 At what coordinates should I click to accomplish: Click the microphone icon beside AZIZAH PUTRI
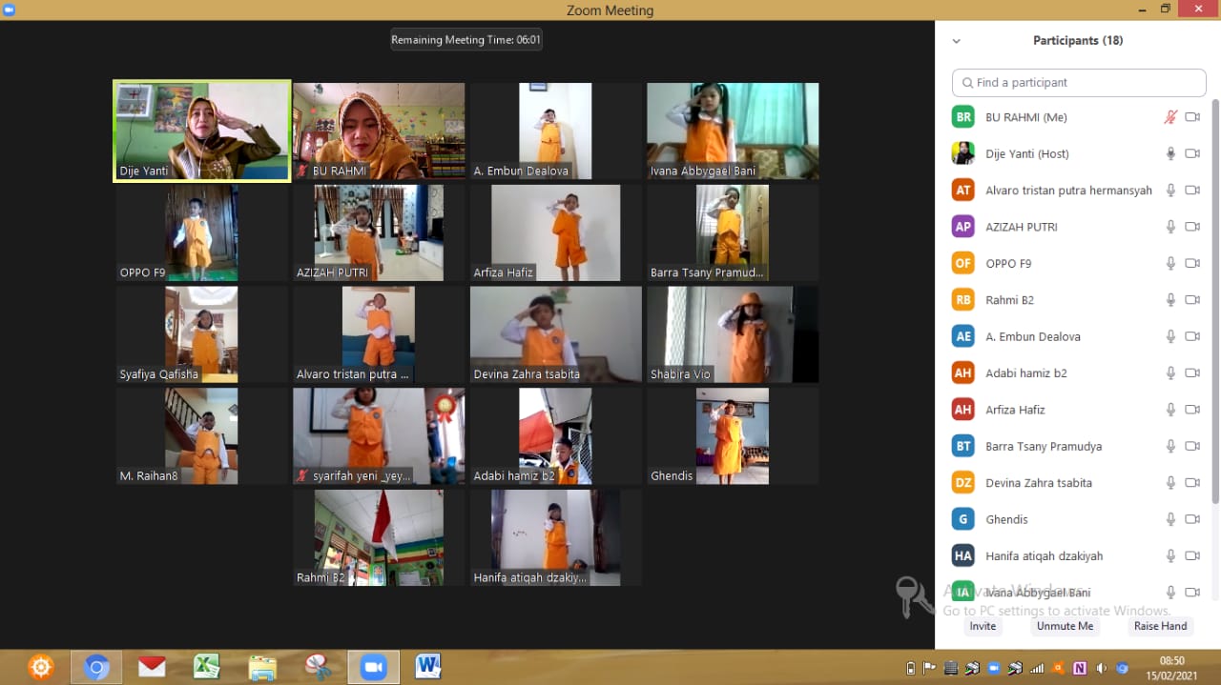coord(1170,227)
